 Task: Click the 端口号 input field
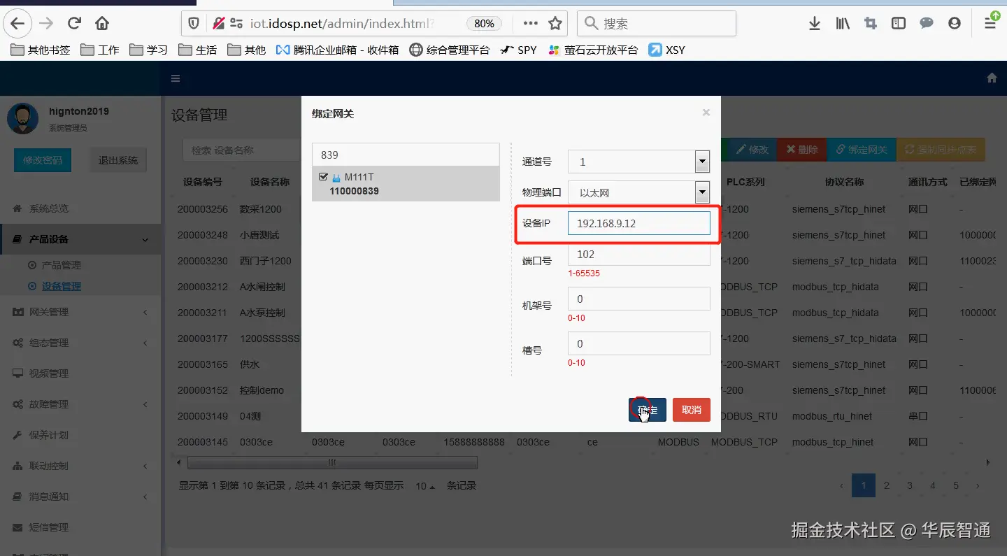point(639,254)
